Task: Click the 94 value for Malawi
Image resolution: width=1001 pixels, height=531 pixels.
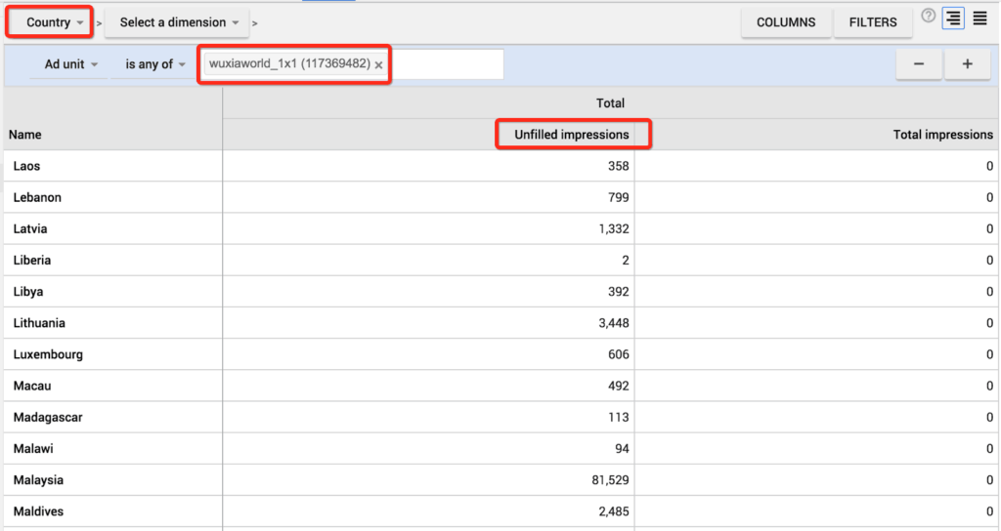Action: [x=622, y=449]
